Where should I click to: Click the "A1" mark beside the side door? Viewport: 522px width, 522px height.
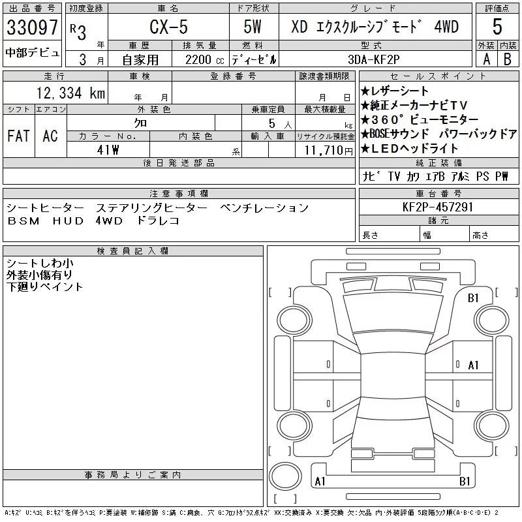[x=473, y=365]
